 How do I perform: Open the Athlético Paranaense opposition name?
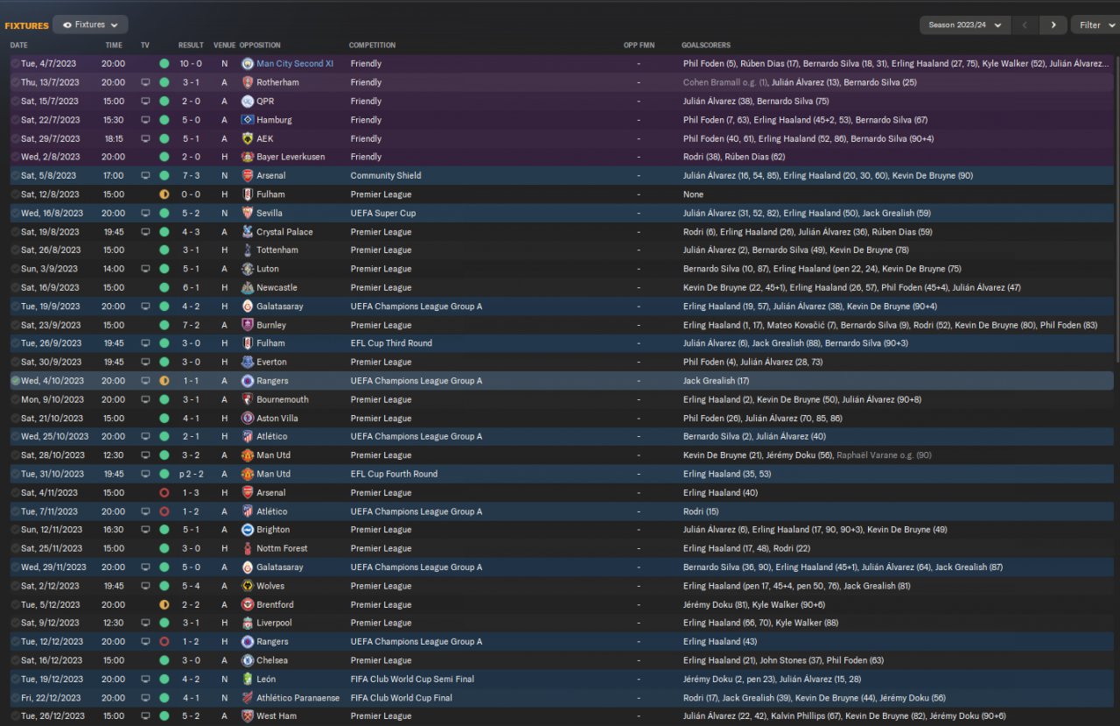click(297, 698)
